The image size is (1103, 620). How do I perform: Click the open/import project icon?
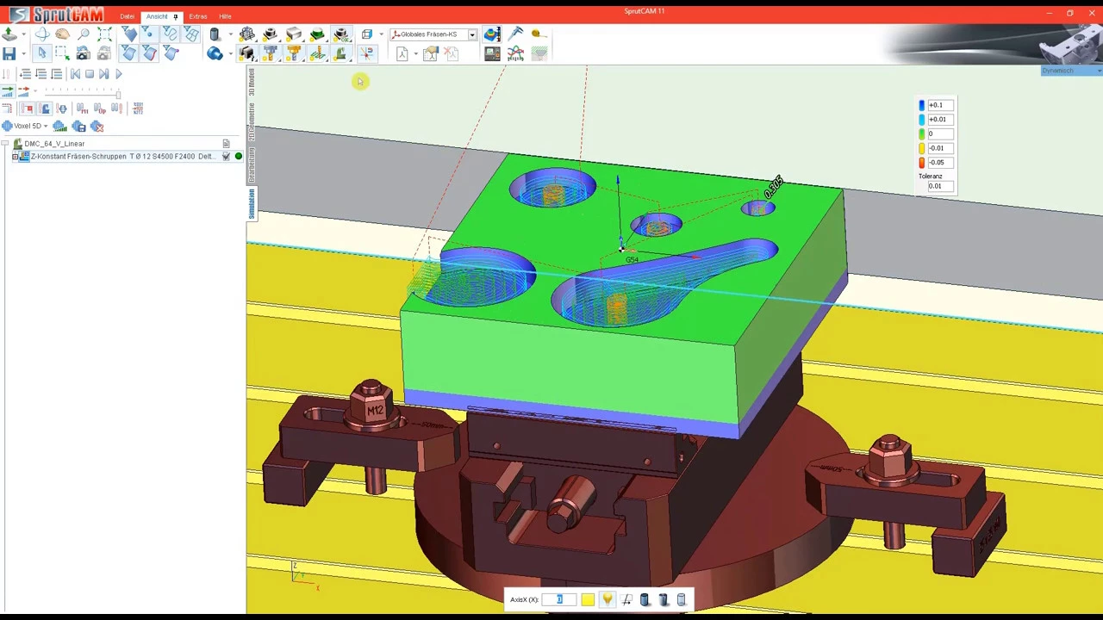click(9, 34)
